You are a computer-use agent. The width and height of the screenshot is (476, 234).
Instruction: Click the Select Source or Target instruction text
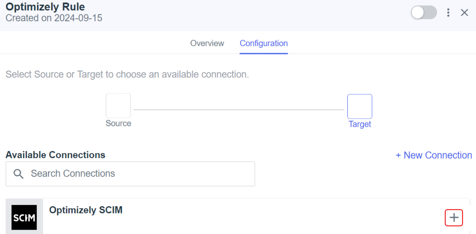click(x=127, y=74)
